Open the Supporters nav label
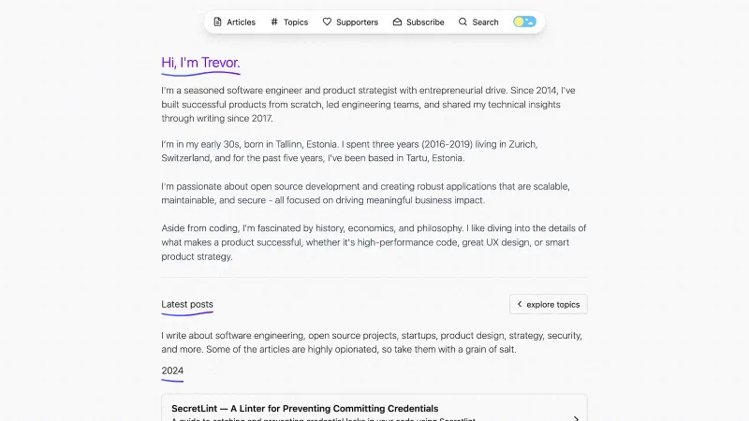Viewport: 749px width, 421px height. (357, 22)
